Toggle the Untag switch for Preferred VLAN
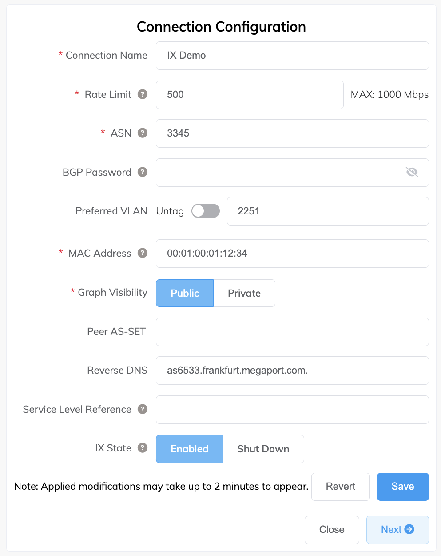441x556 pixels. (x=205, y=211)
